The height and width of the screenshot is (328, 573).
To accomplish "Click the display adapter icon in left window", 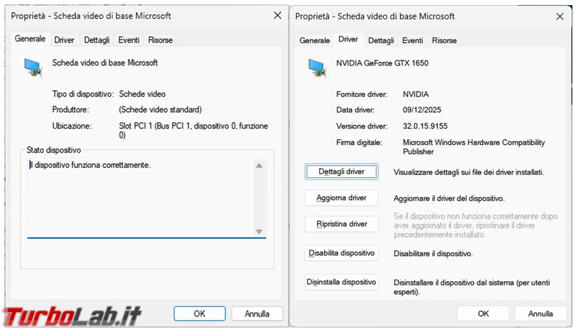I will (33, 68).
